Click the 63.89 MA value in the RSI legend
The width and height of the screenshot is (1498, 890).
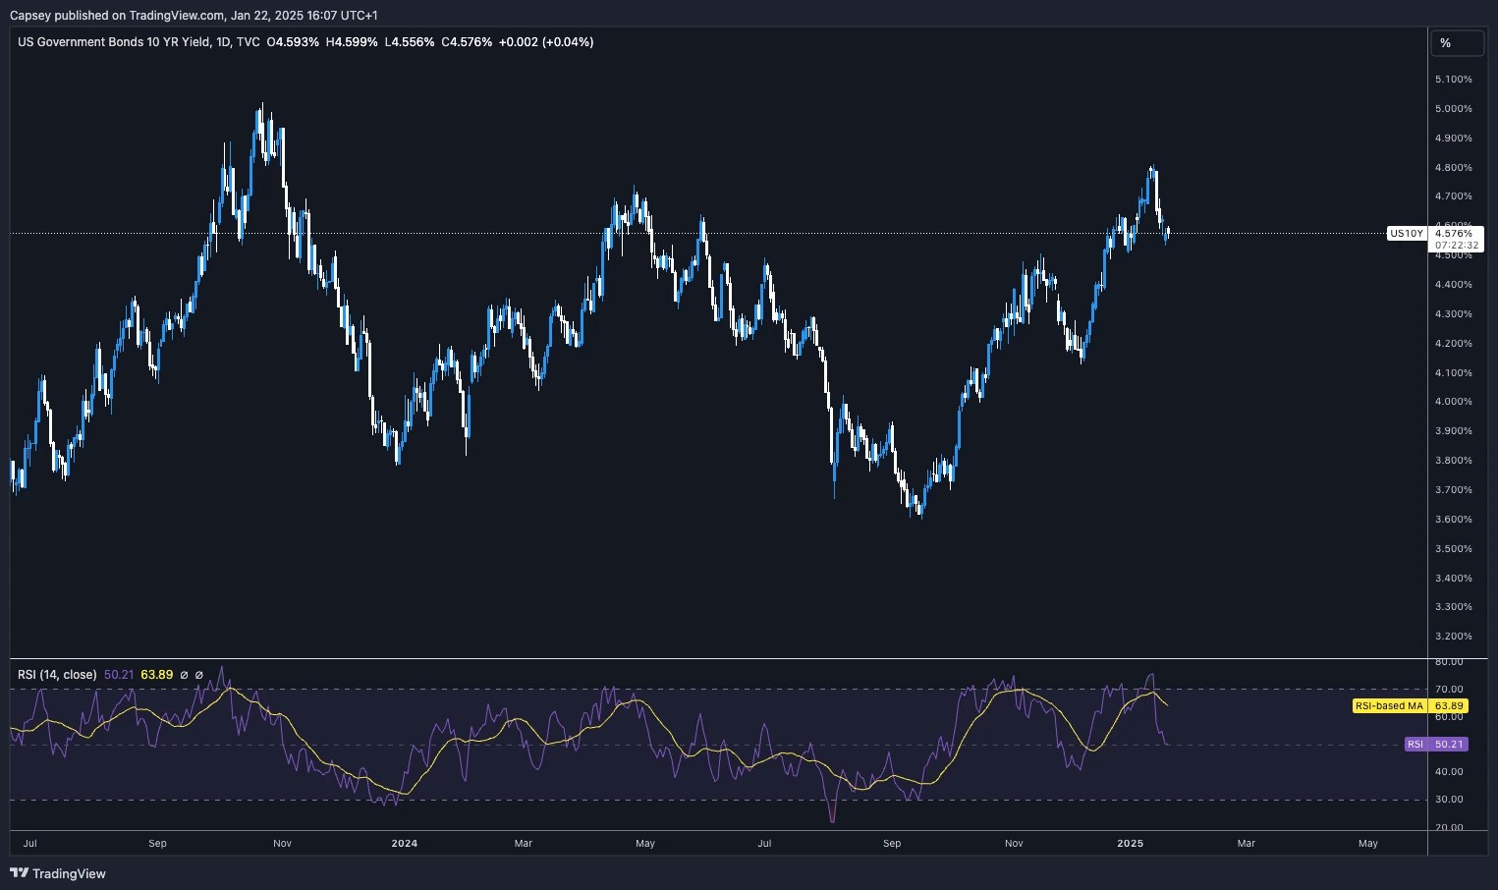pos(155,675)
